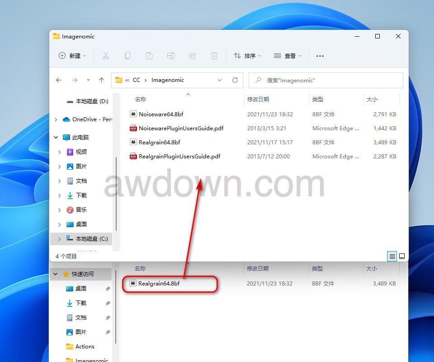Click the Paste clipboard icon

point(149,56)
